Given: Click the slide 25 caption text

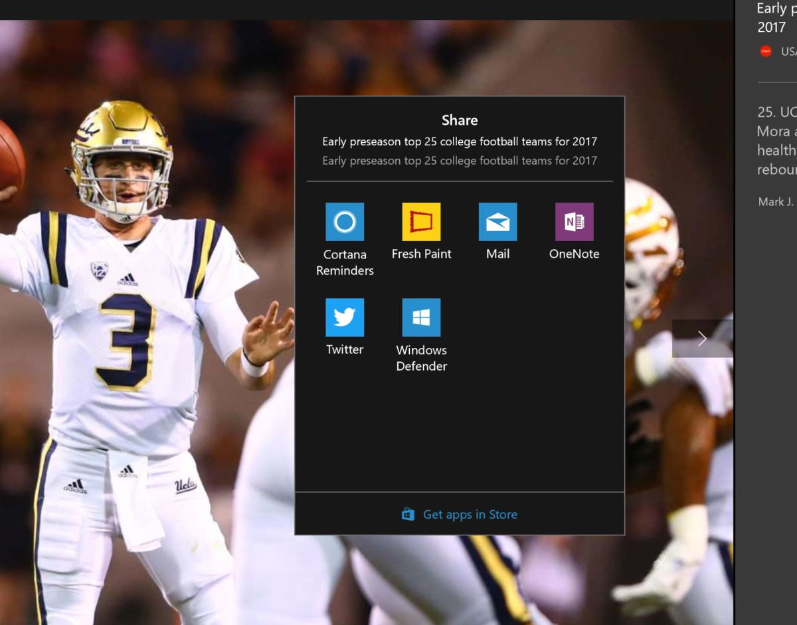Looking at the screenshot, I should tap(777, 141).
